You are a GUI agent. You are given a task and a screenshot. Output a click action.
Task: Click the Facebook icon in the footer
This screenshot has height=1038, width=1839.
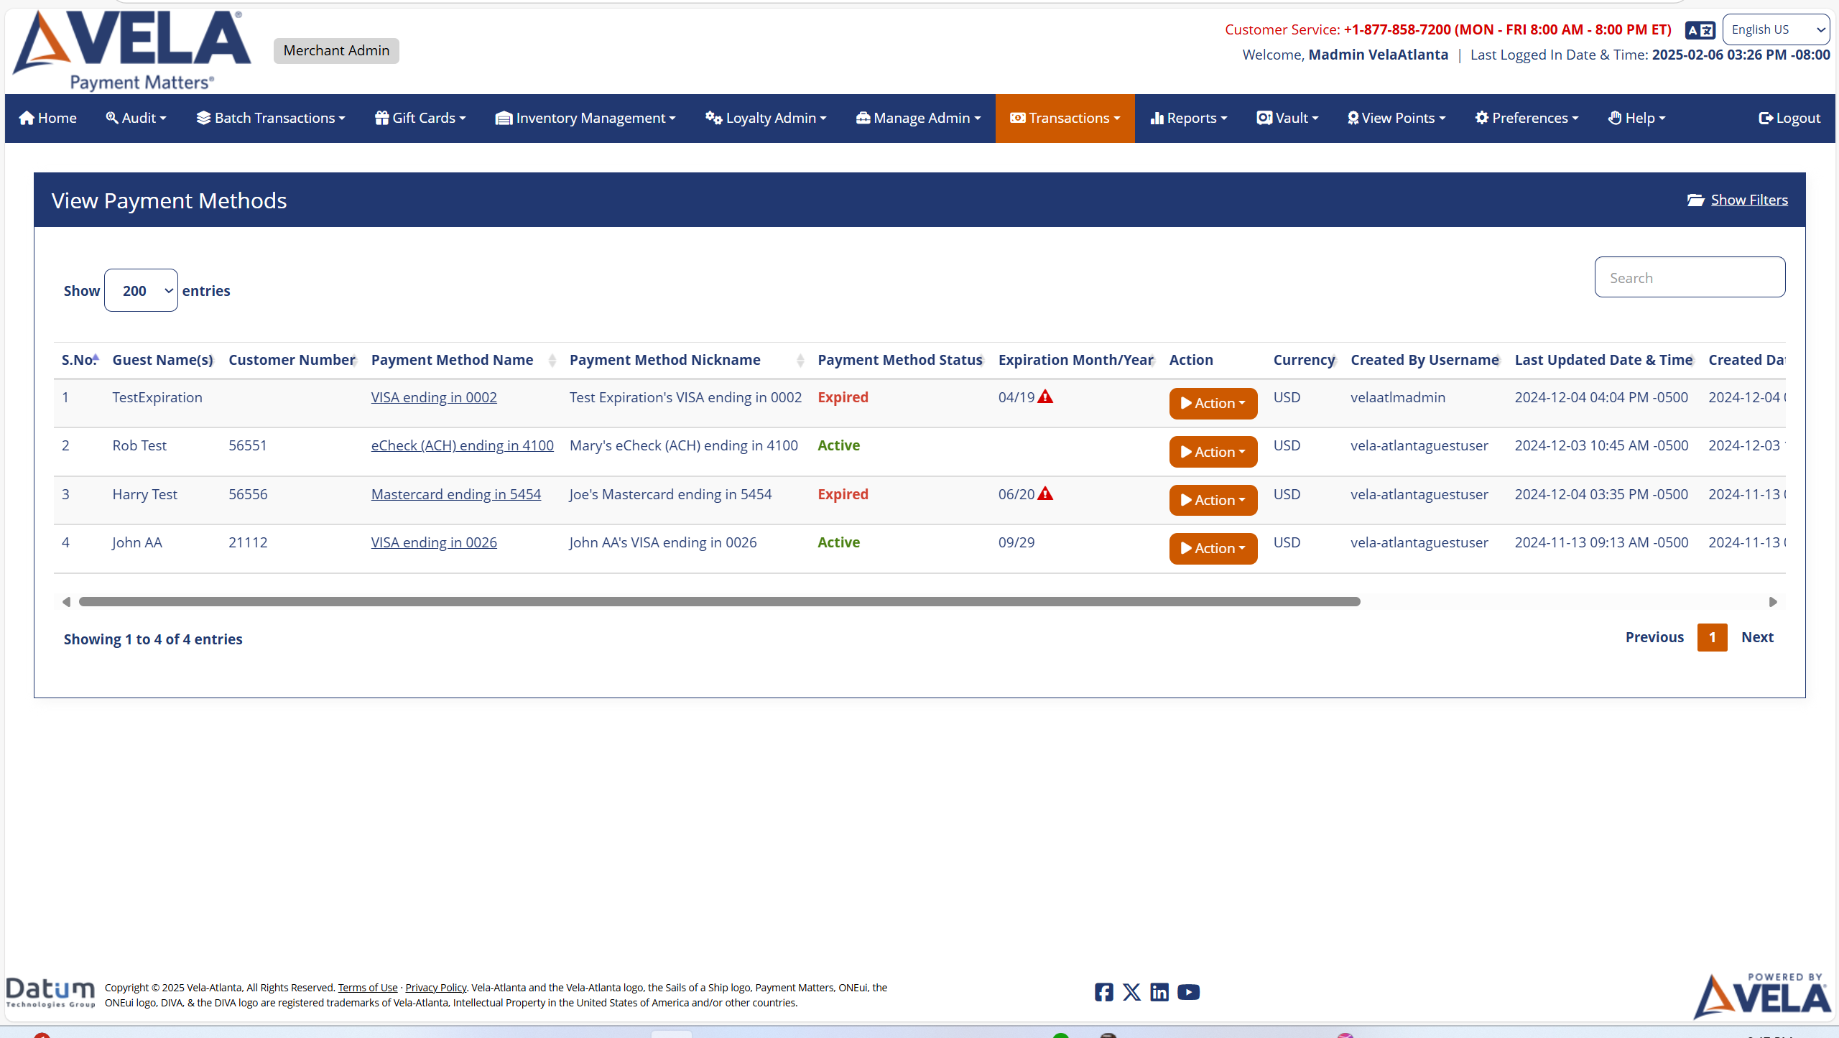pos(1103,992)
